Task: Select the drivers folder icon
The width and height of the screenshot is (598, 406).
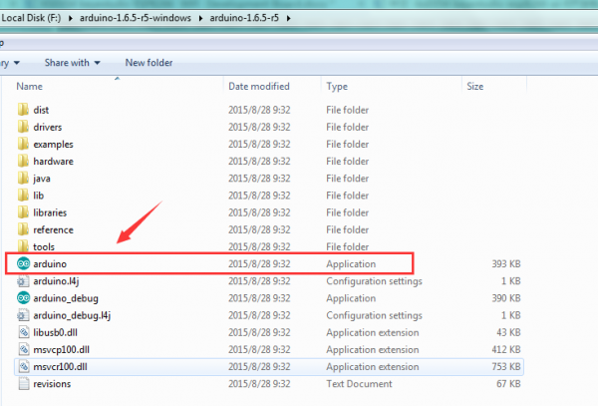Action: pyautogui.click(x=23, y=127)
